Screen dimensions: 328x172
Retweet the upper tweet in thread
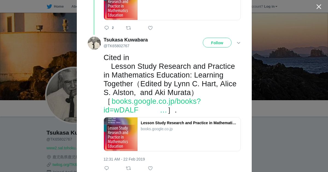(x=128, y=28)
